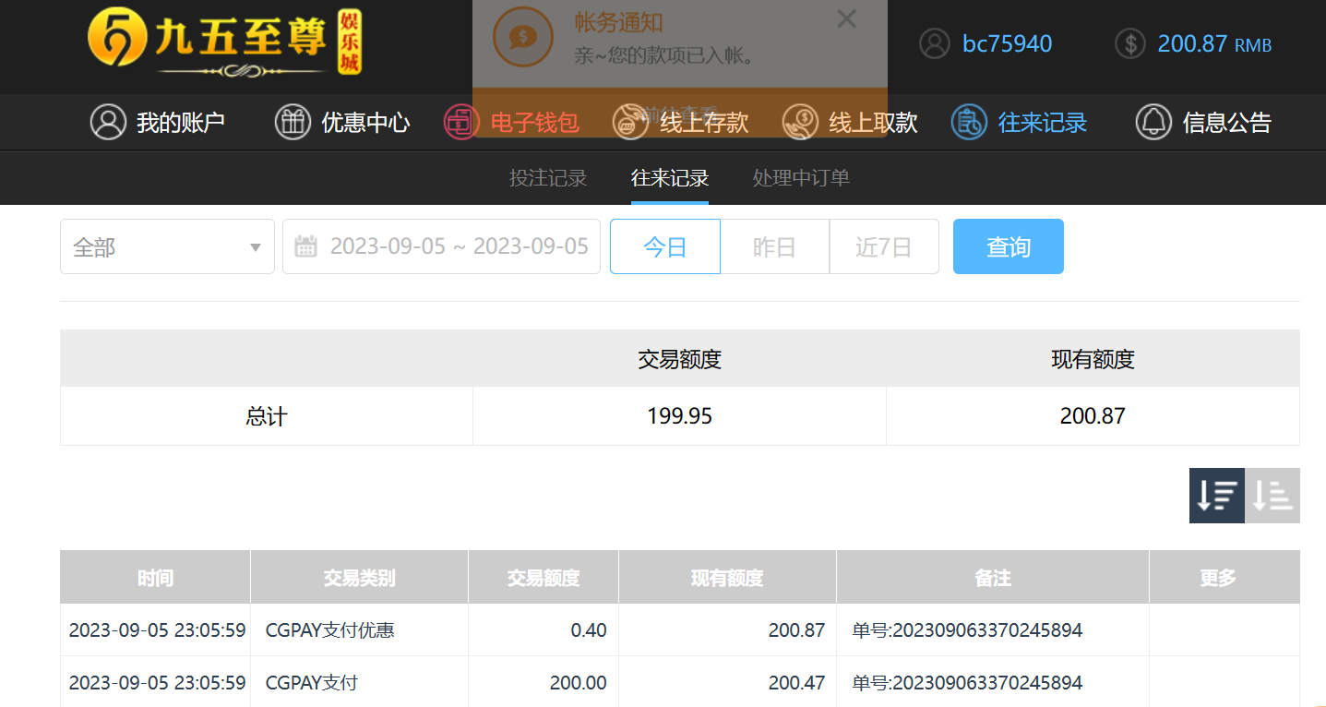This screenshot has height=707, width=1326.
Task: Click the timestamp in the CGPAY支付优惠 row
Action: [x=157, y=630]
